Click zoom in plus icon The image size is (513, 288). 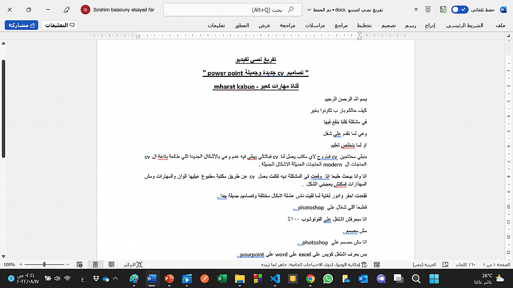point(21,264)
